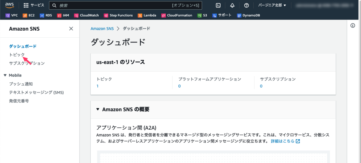The height and width of the screenshot is (163, 361).
Task: Open the CloudShell terminal icon
Action: [219, 5]
